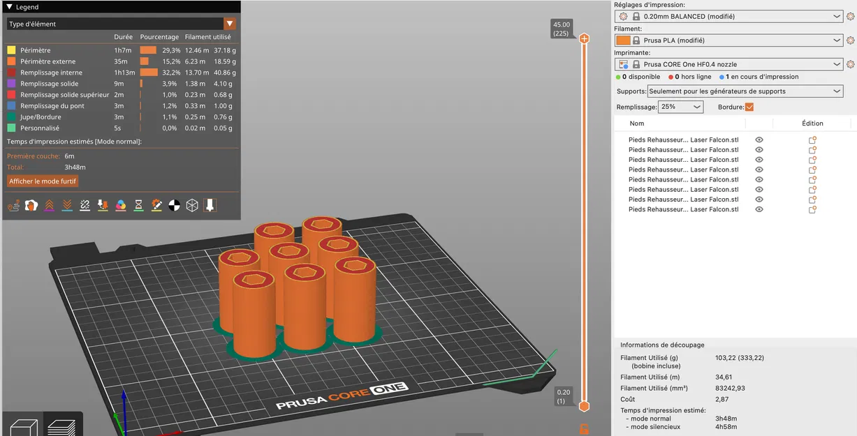Toggle print pauses hourglass icon

pyautogui.click(x=138, y=205)
